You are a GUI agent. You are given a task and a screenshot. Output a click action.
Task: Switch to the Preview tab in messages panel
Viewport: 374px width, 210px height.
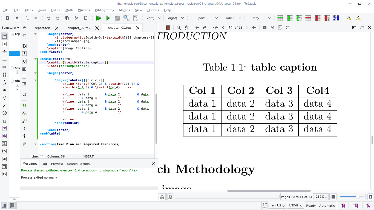[x=57, y=164]
